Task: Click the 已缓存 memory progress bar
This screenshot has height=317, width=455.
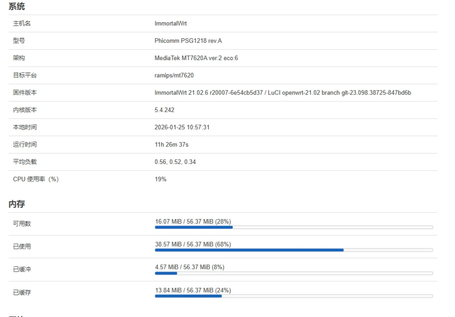Action: coord(294,296)
